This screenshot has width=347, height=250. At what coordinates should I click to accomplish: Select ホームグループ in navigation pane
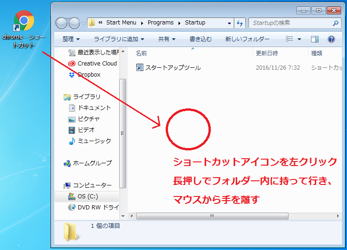tap(87, 163)
